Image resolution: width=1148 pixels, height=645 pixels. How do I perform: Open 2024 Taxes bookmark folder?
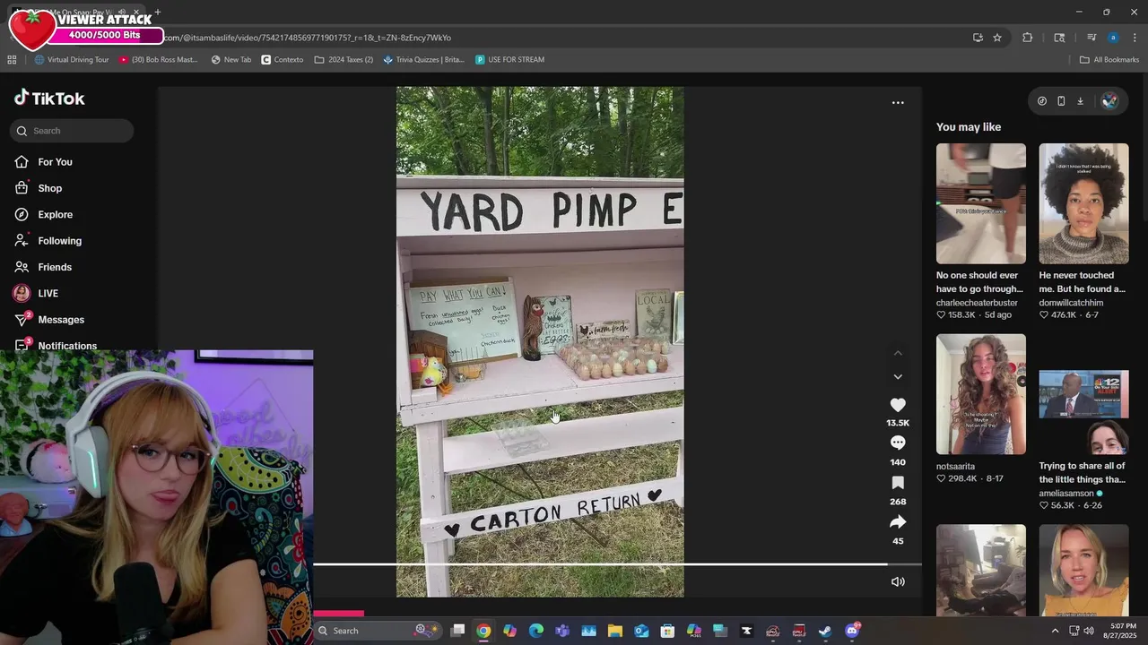click(344, 60)
